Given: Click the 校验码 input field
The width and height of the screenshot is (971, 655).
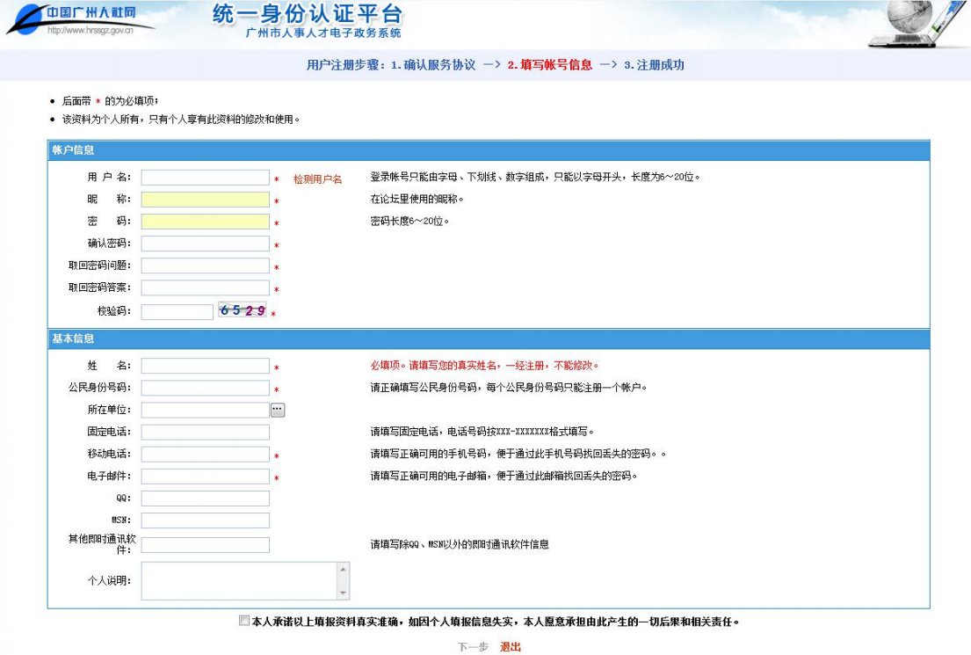Looking at the screenshot, I should coord(178,312).
